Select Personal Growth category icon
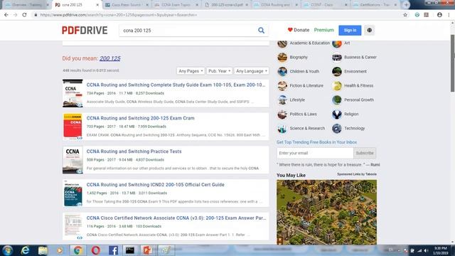Viewport: 455px width, 256px height. point(337,100)
